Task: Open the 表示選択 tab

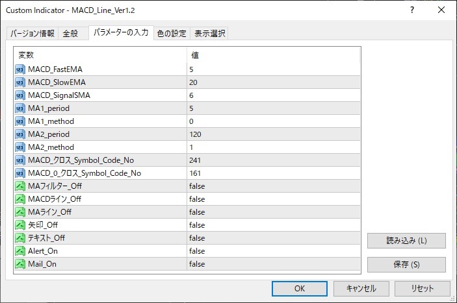Action: (210, 34)
